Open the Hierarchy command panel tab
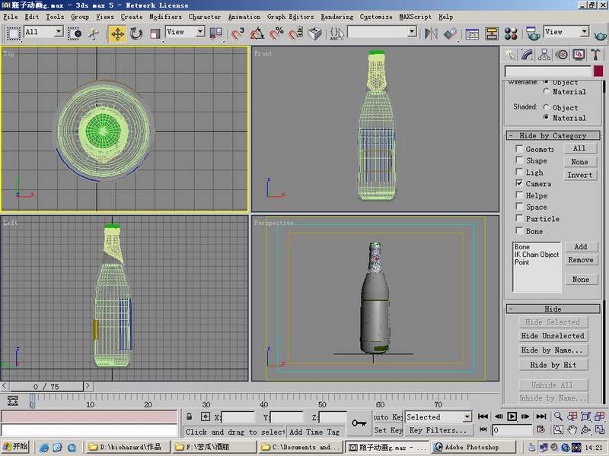The height and width of the screenshot is (456, 609). point(545,54)
